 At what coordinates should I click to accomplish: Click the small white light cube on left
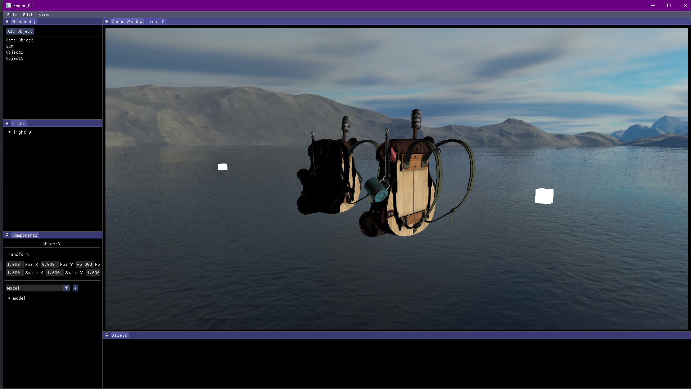pyautogui.click(x=223, y=167)
